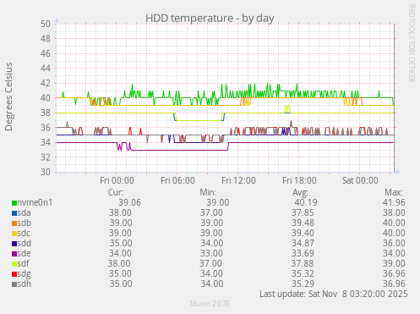Viewport: 420px width, 314px height.
Task: Click the 30 value on the y-axis
Action: [x=46, y=172]
